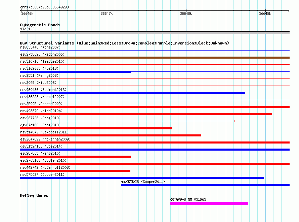Viewport: 299px width, 222px height.
Task: Click the esv2647699 (McKernan2009) red bar
Action: (x=155, y=142)
